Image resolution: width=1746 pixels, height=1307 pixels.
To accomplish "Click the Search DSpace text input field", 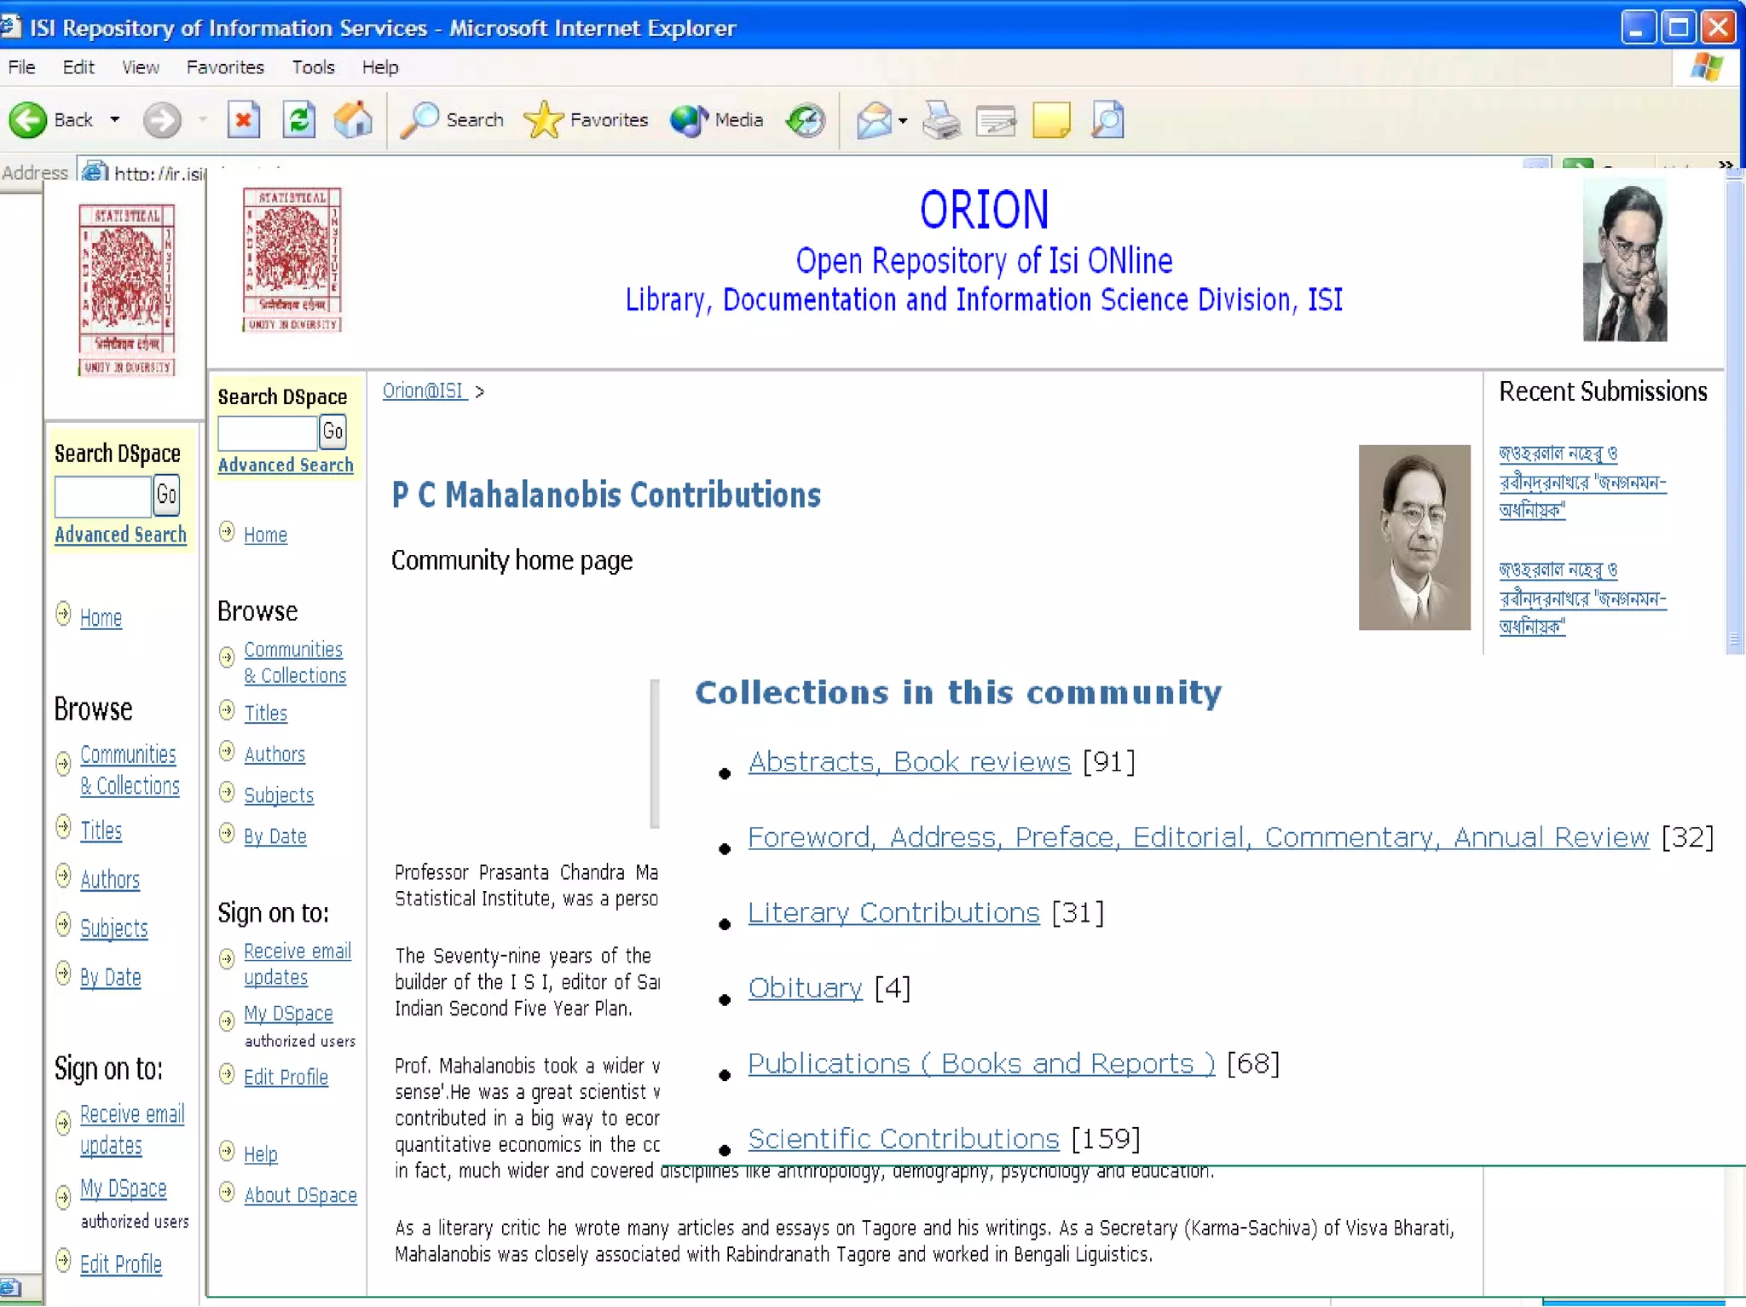I will pyautogui.click(x=267, y=434).
